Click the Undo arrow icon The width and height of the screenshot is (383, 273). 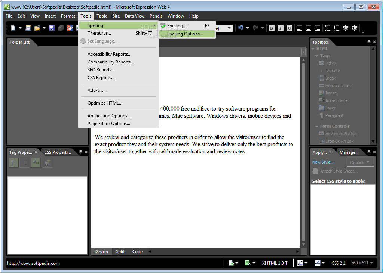point(241,28)
